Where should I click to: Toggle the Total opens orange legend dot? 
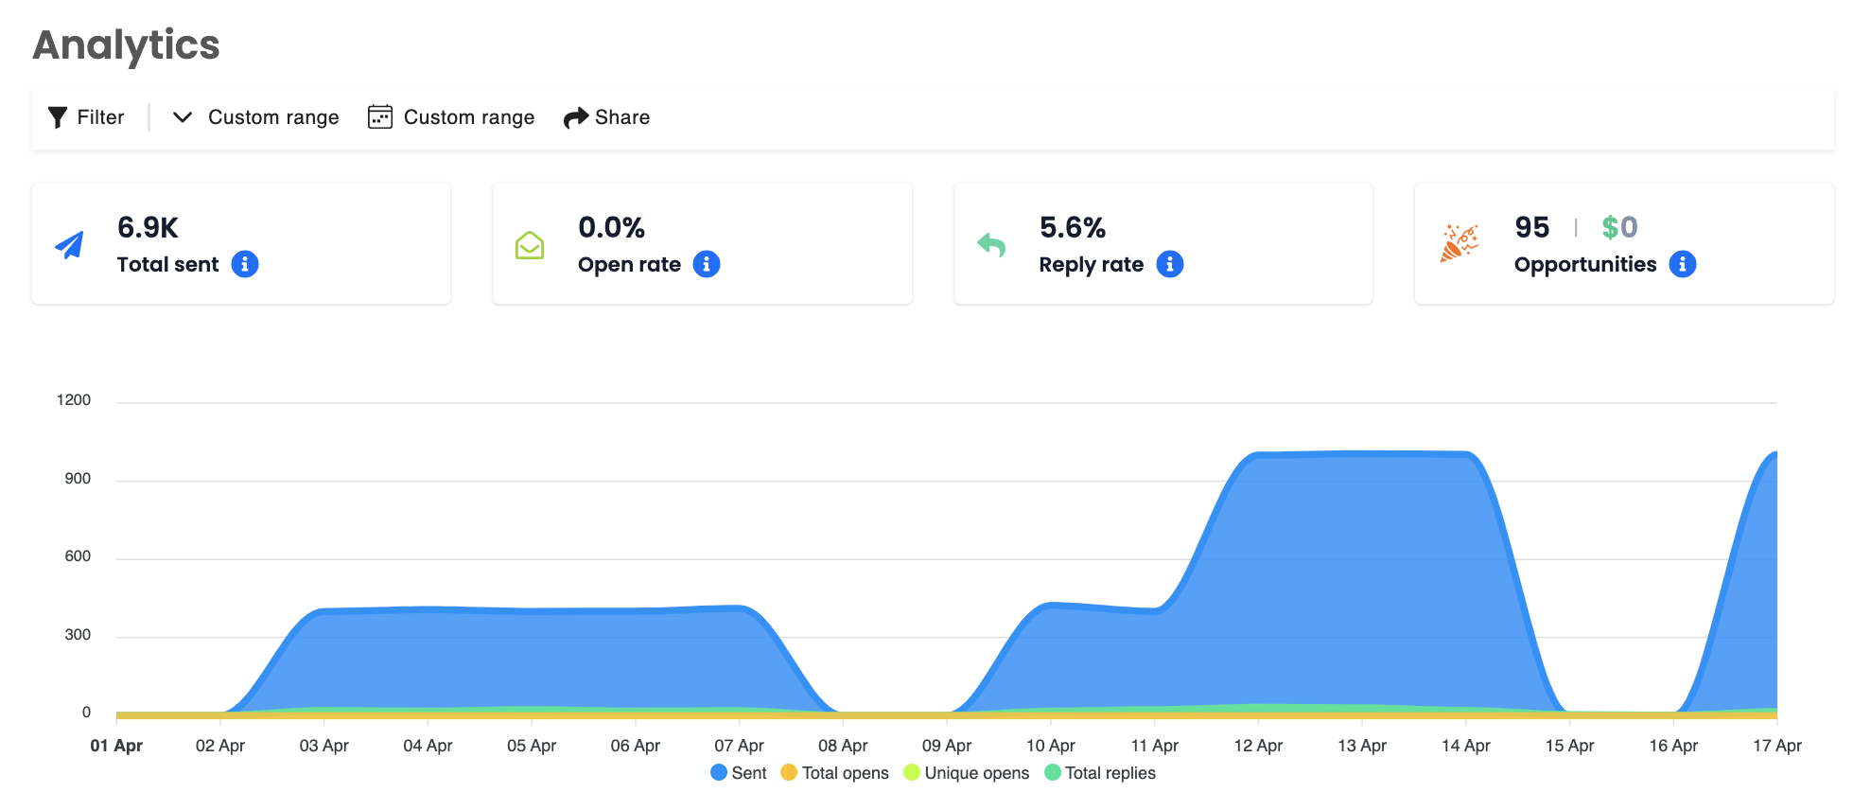789,772
